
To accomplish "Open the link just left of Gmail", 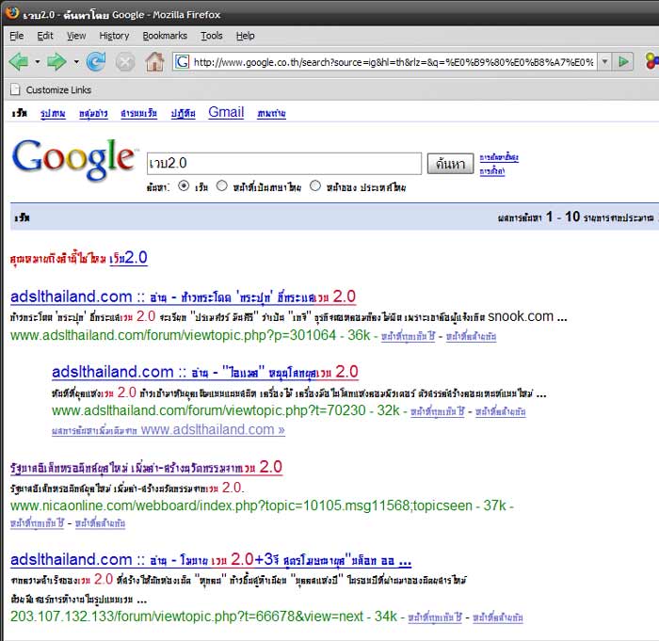I will 183,114.
